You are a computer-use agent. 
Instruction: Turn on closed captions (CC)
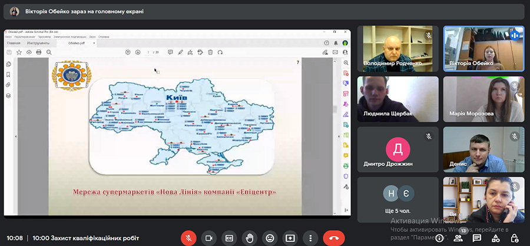tap(229, 238)
